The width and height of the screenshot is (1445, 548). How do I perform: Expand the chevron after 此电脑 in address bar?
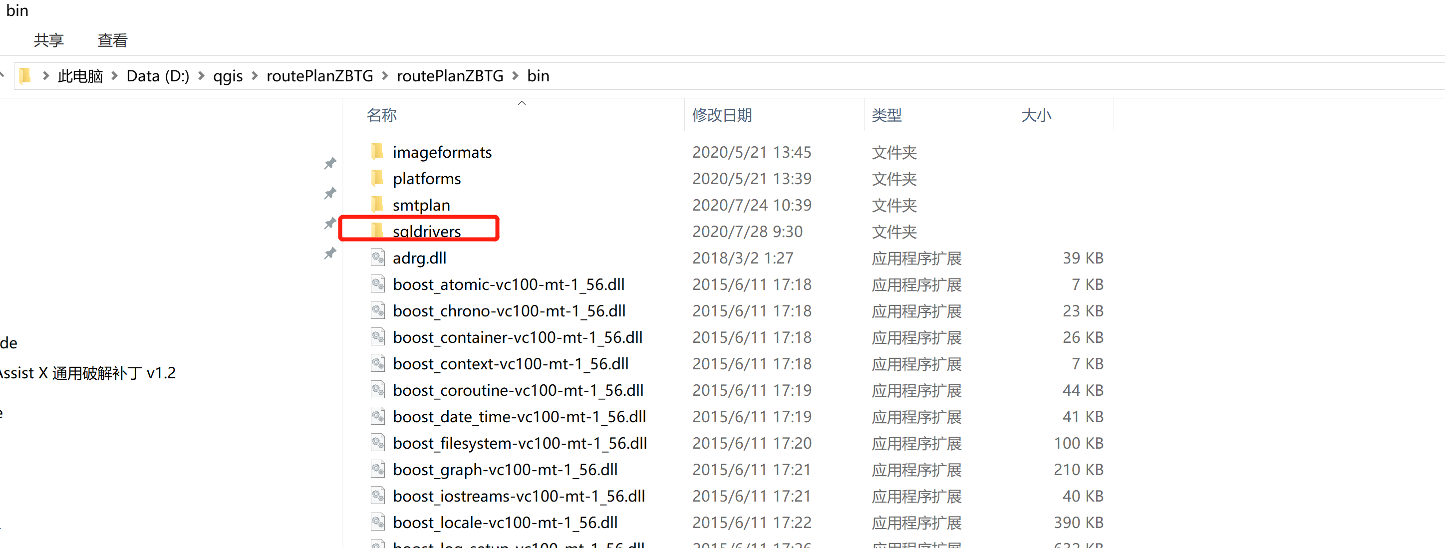click(x=114, y=76)
